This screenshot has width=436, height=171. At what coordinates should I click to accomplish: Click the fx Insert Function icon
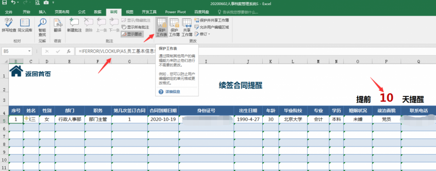tap(69, 51)
